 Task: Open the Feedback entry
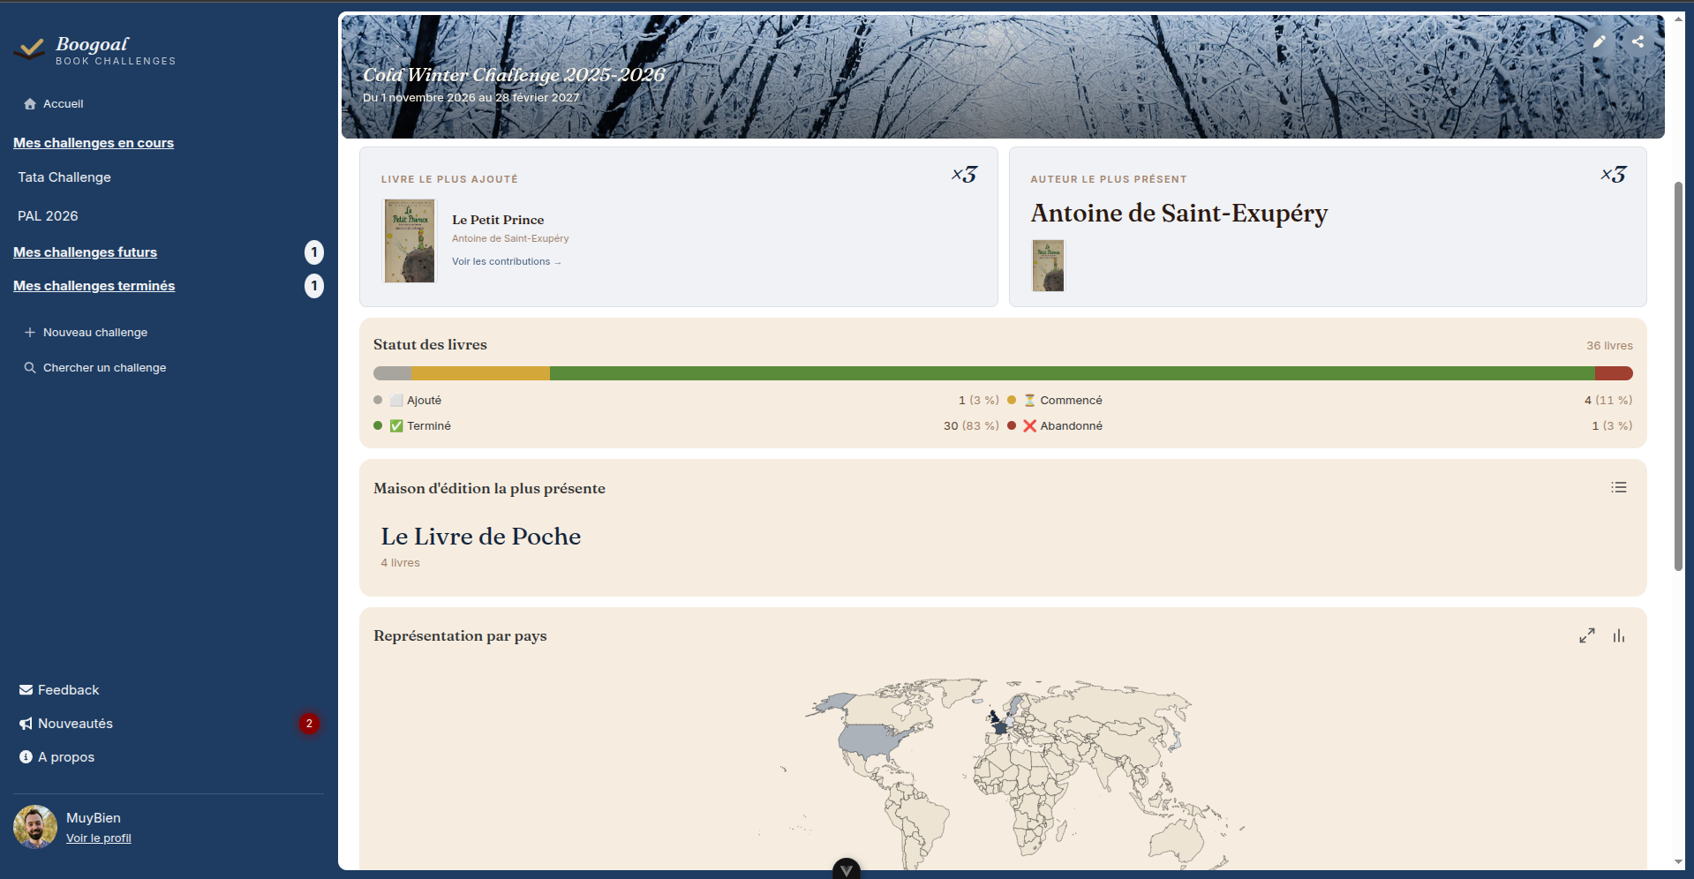(69, 690)
